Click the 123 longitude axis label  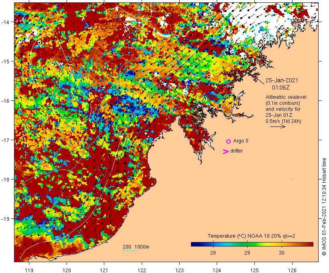179,270
